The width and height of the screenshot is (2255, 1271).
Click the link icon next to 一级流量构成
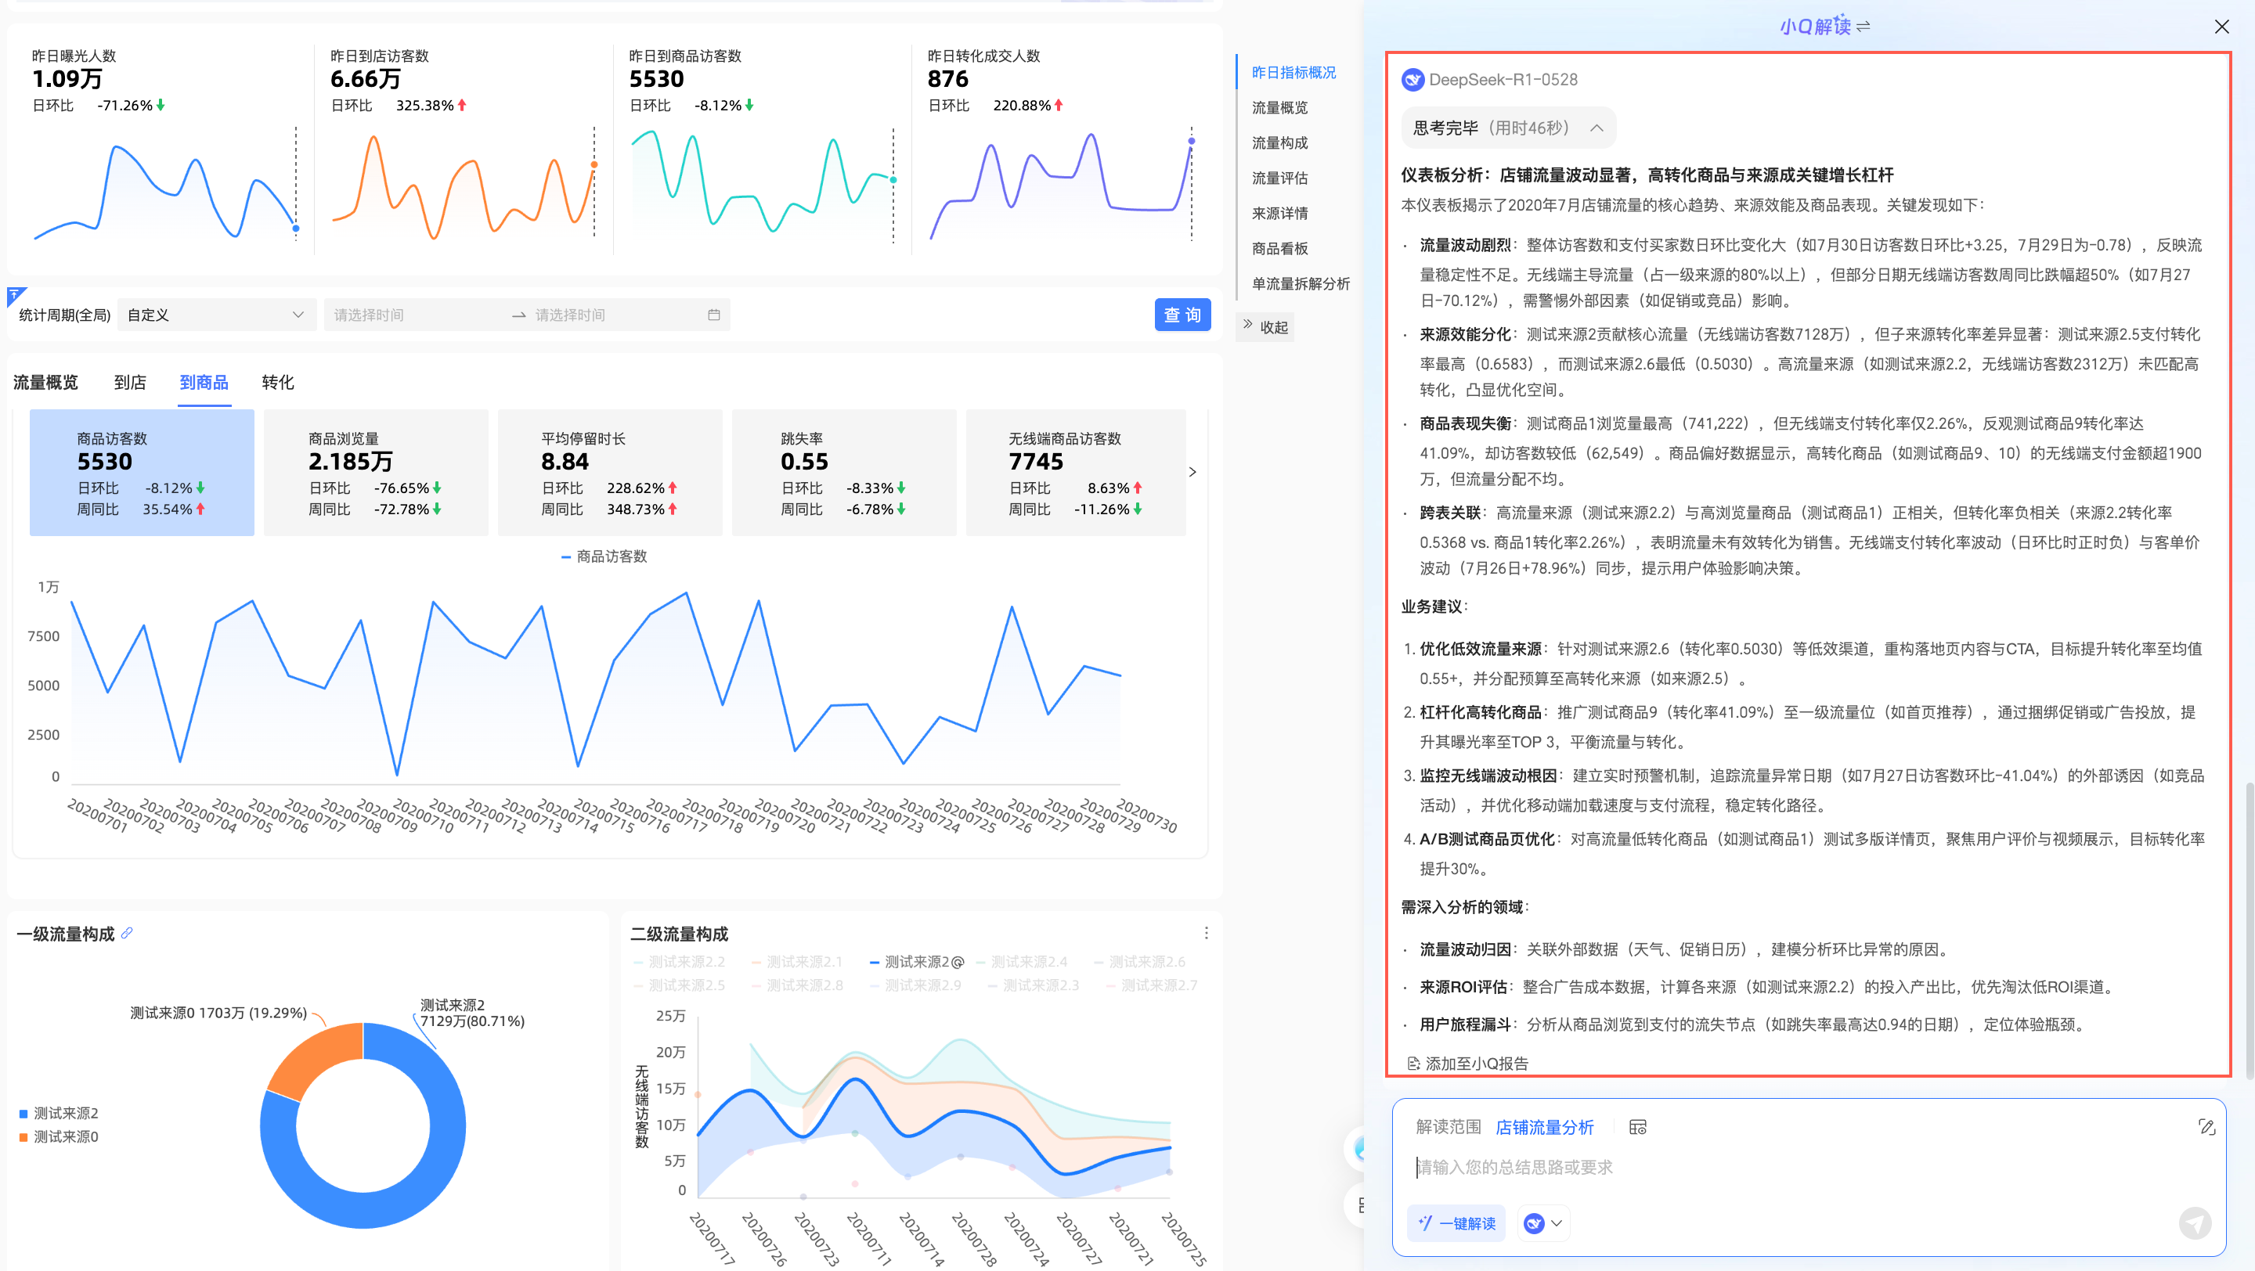(127, 932)
